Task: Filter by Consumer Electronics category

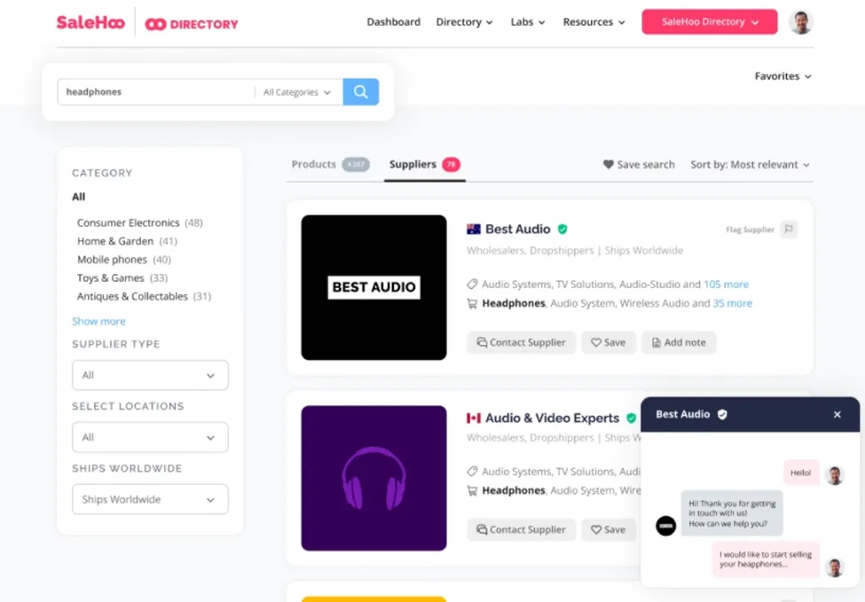Action: coord(139,223)
